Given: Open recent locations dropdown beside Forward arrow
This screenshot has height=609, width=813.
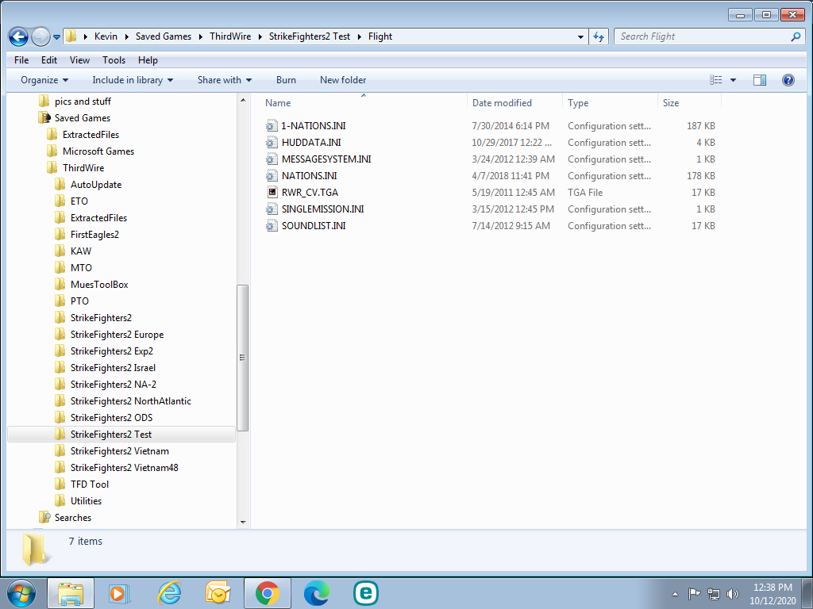Looking at the screenshot, I should pyautogui.click(x=56, y=36).
